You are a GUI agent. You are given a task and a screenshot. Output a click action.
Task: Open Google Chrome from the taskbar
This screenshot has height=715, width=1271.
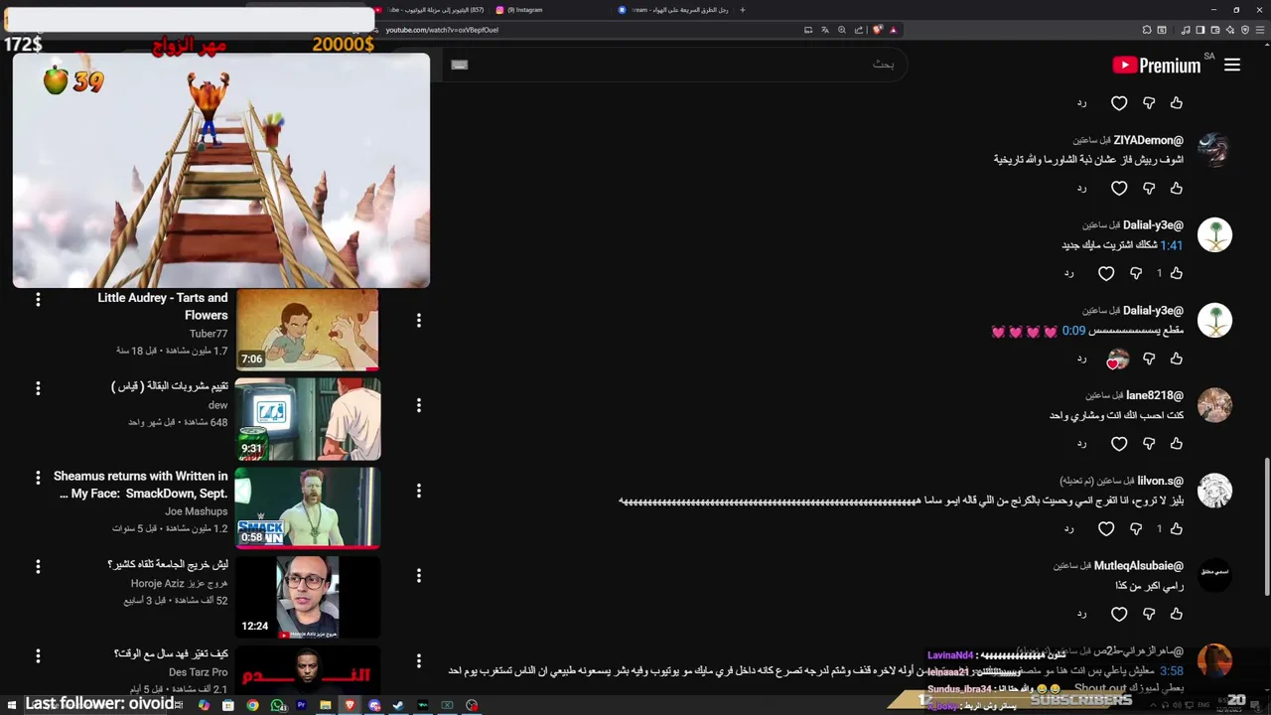coord(252,705)
